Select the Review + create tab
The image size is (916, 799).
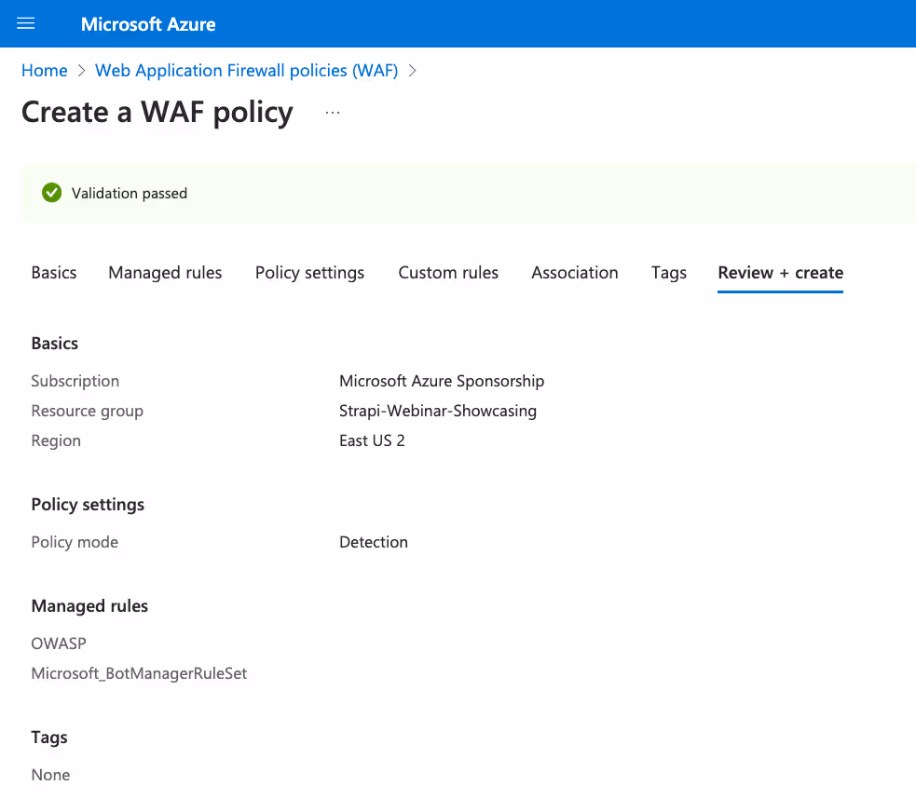[x=780, y=272]
